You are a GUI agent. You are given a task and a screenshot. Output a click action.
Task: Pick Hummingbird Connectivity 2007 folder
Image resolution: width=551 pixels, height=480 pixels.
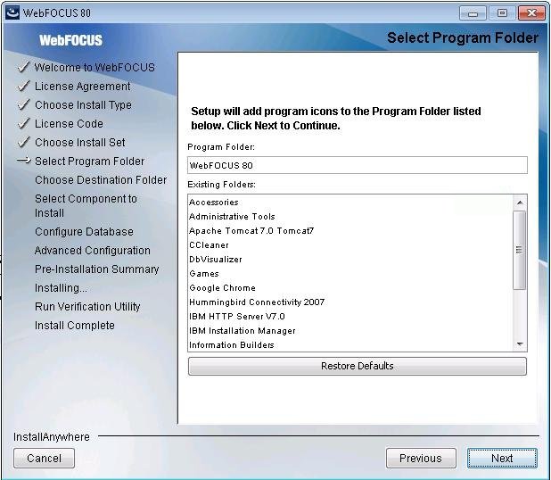pos(350,302)
